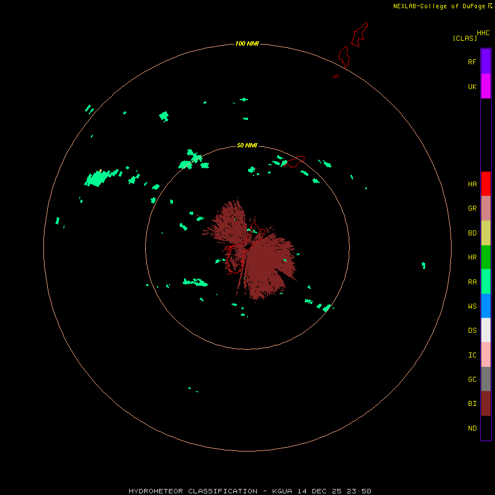Click the UK legend label
Image resolution: width=495 pixels, height=495 pixels.
click(472, 86)
